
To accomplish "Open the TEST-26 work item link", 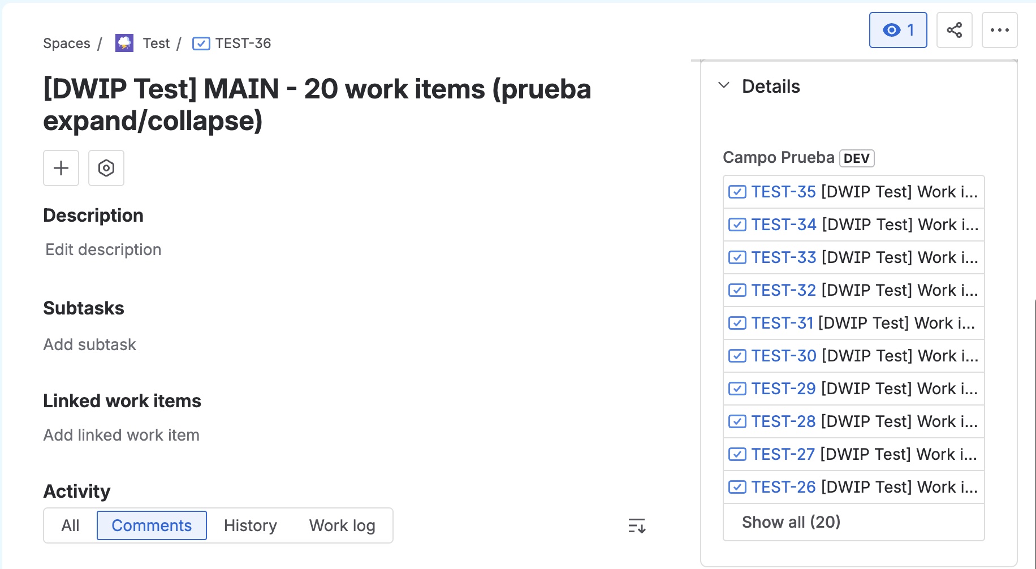I will pyautogui.click(x=783, y=487).
